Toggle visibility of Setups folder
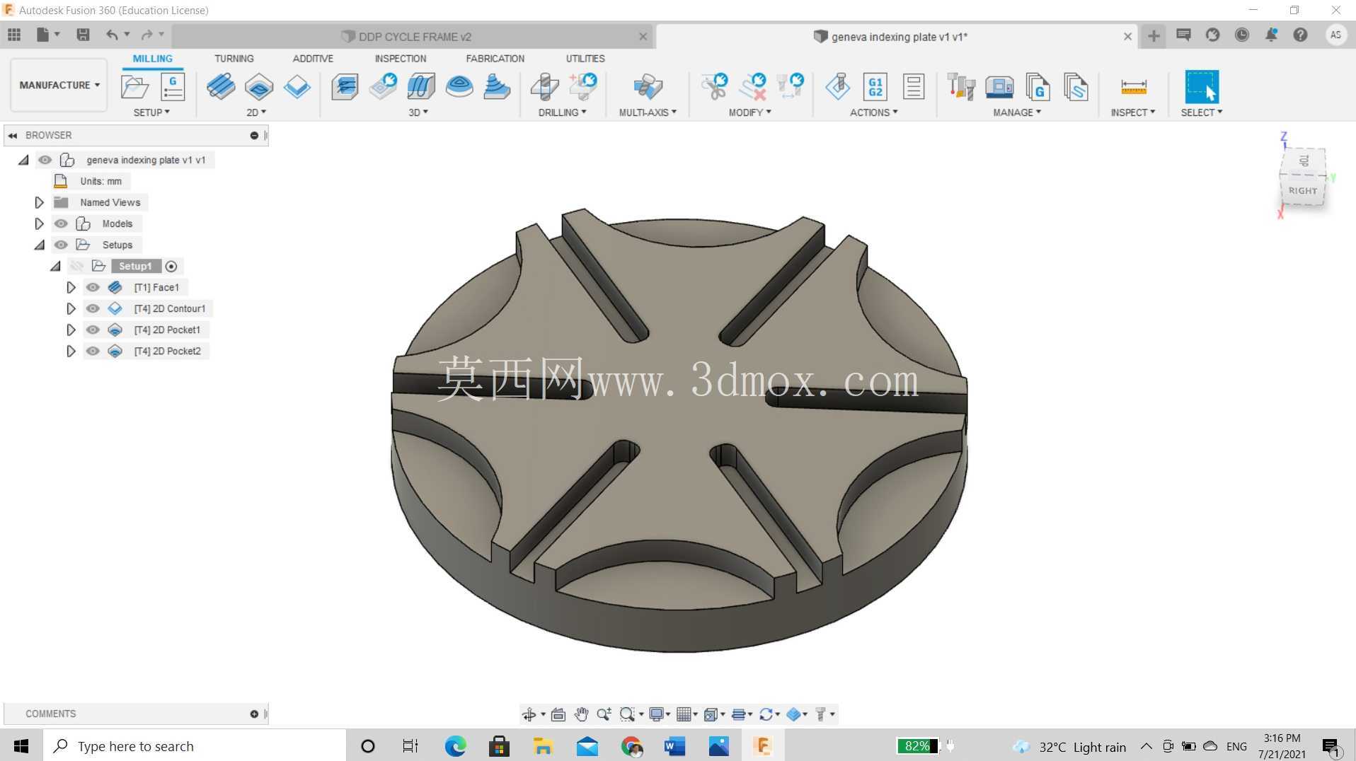 tap(61, 245)
